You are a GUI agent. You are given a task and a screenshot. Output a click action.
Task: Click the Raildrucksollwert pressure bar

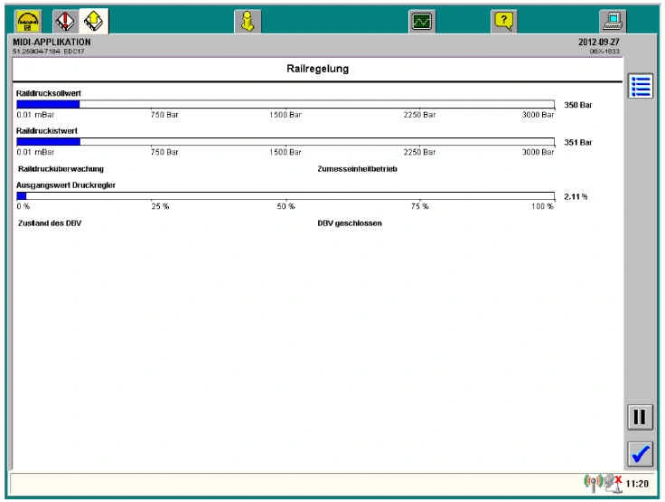tap(286, 104)
